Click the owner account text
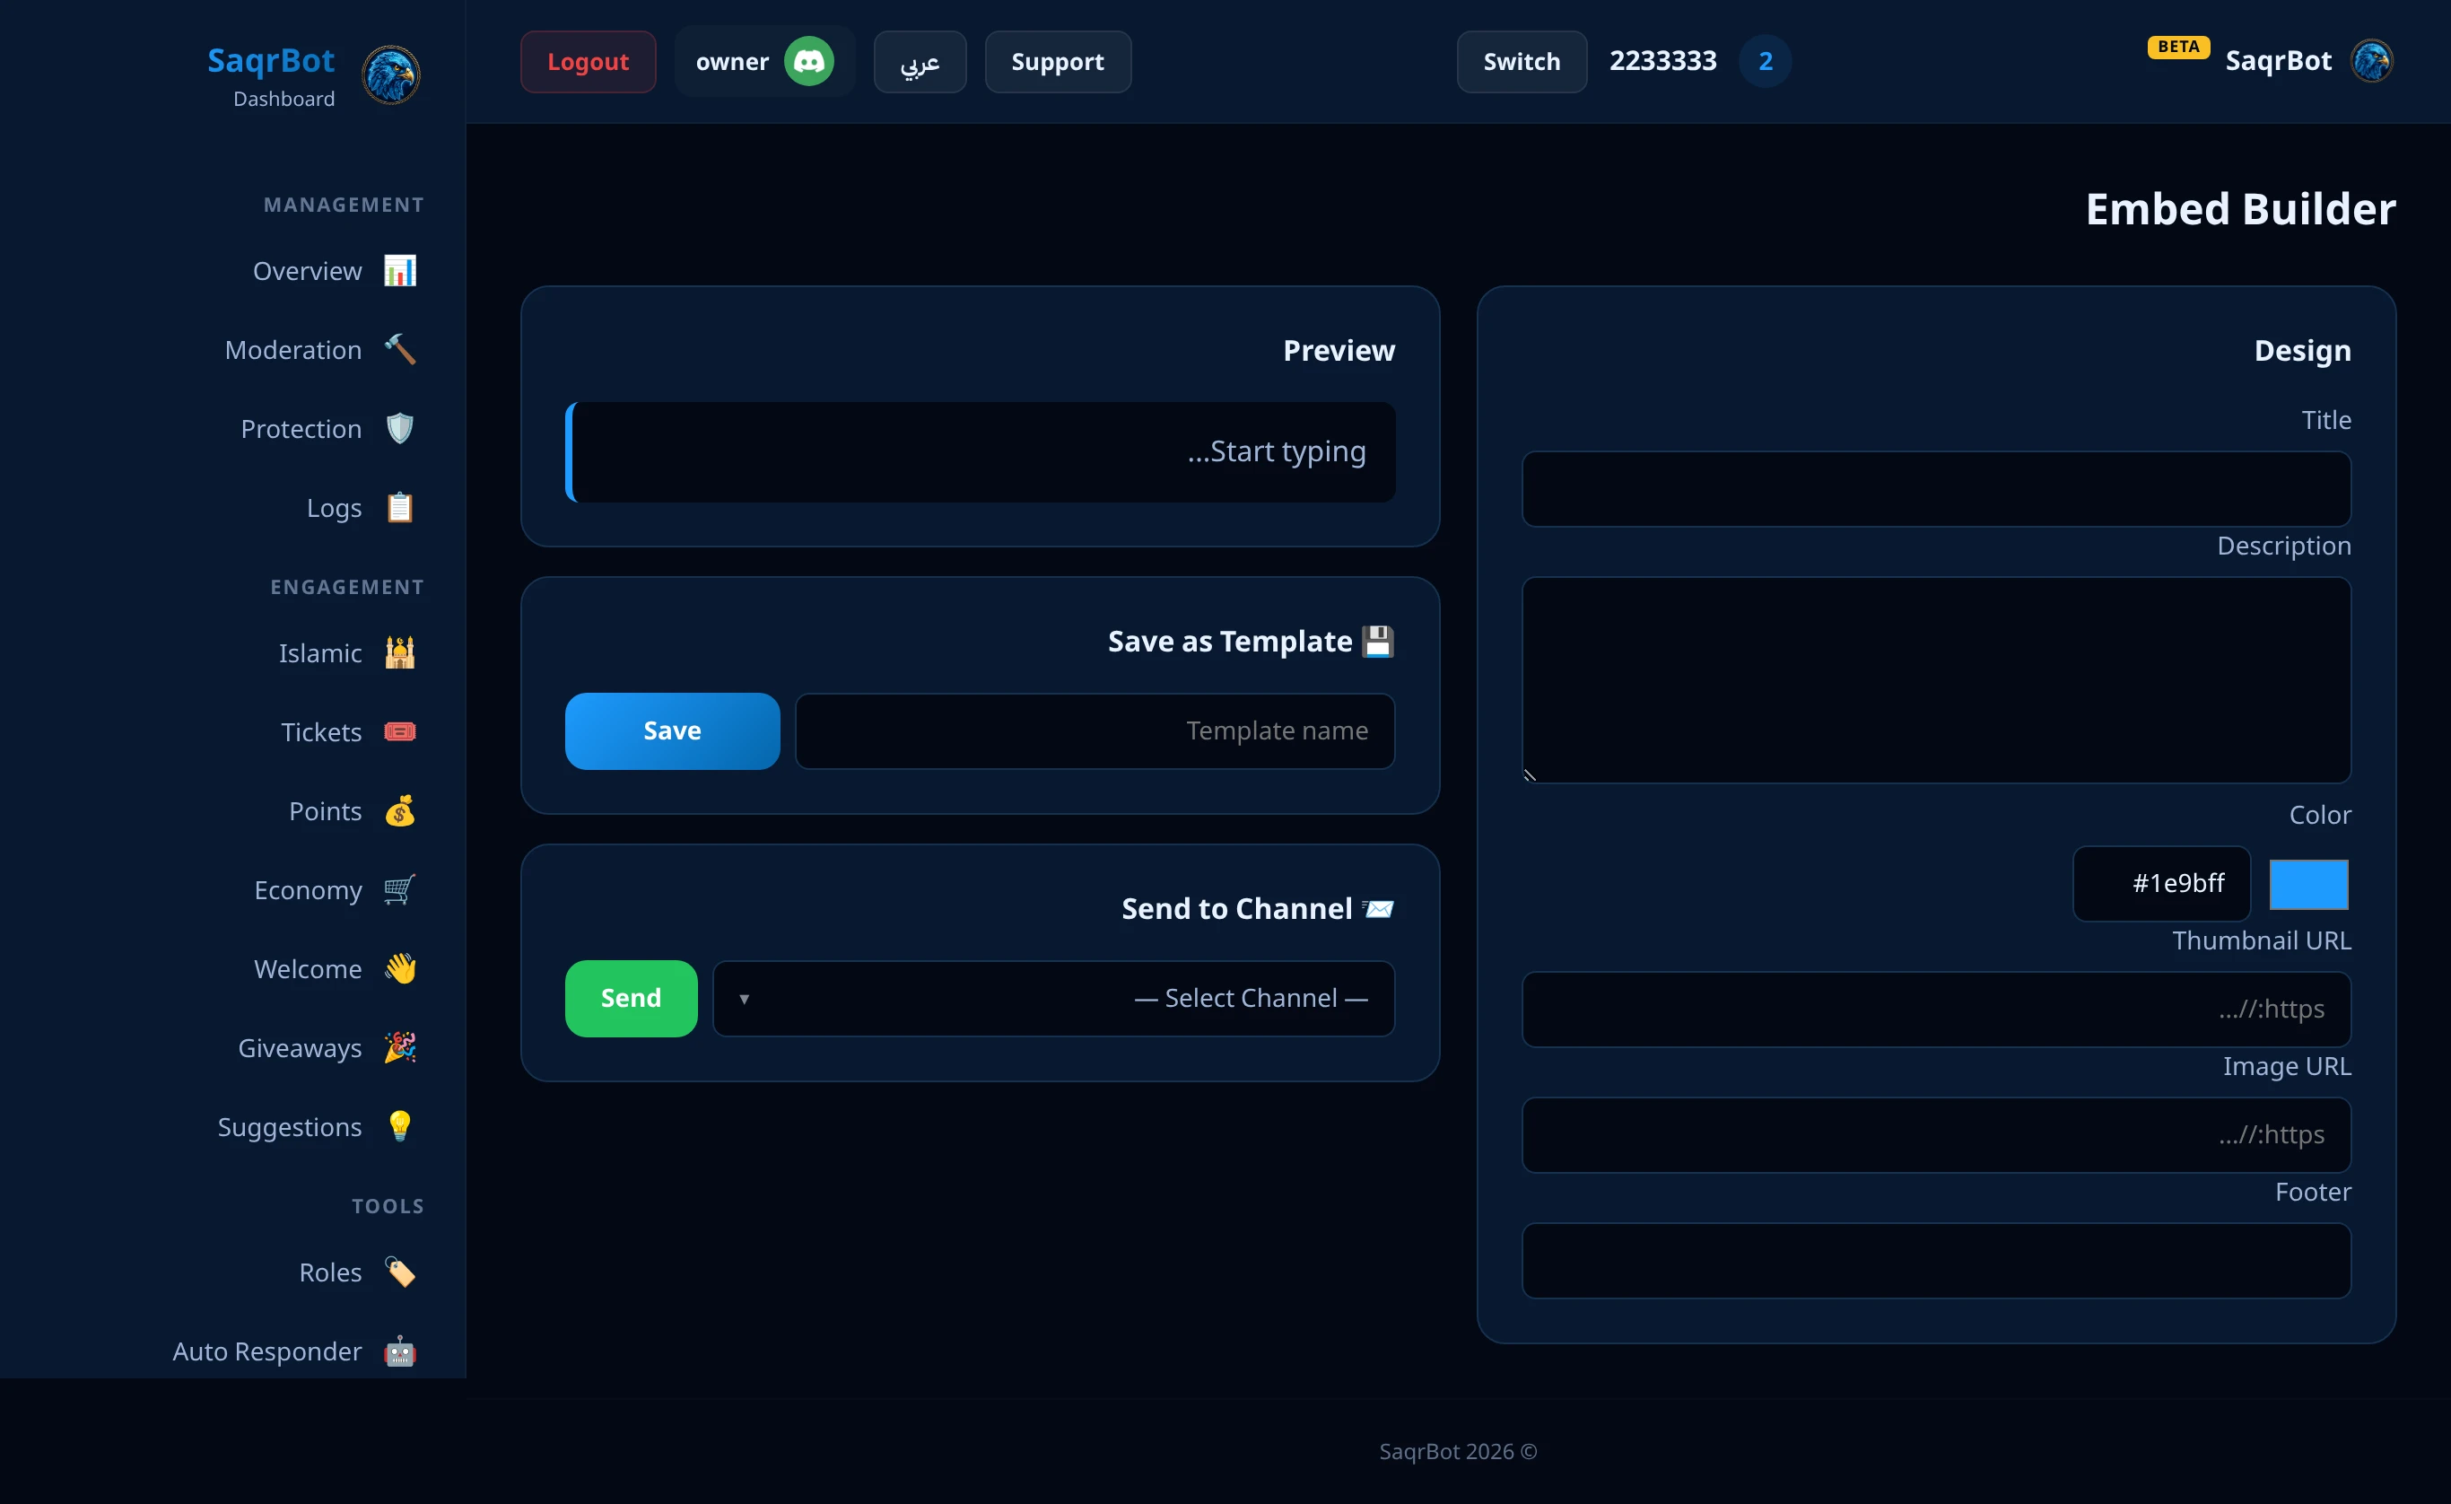The height and width of the screenshot is (1504, 2451). [732, 62]
